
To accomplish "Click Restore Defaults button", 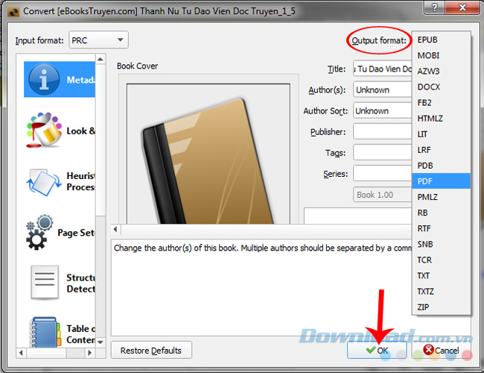I will [151, 350].
